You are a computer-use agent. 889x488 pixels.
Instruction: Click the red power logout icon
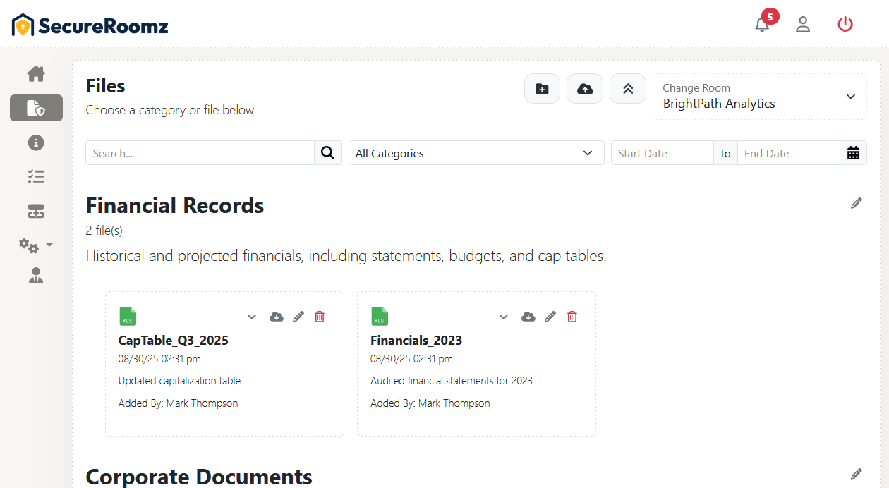coord(845,25)
